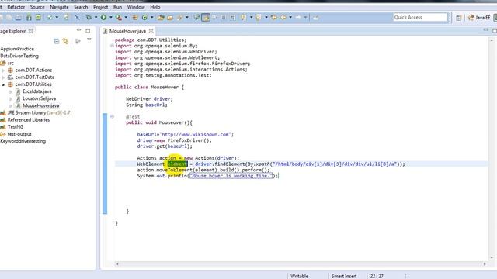Image resolution: width=497 pixels, height=279 pixels.
Task: Select JRE System Library entry
Action: pos(40,113)
